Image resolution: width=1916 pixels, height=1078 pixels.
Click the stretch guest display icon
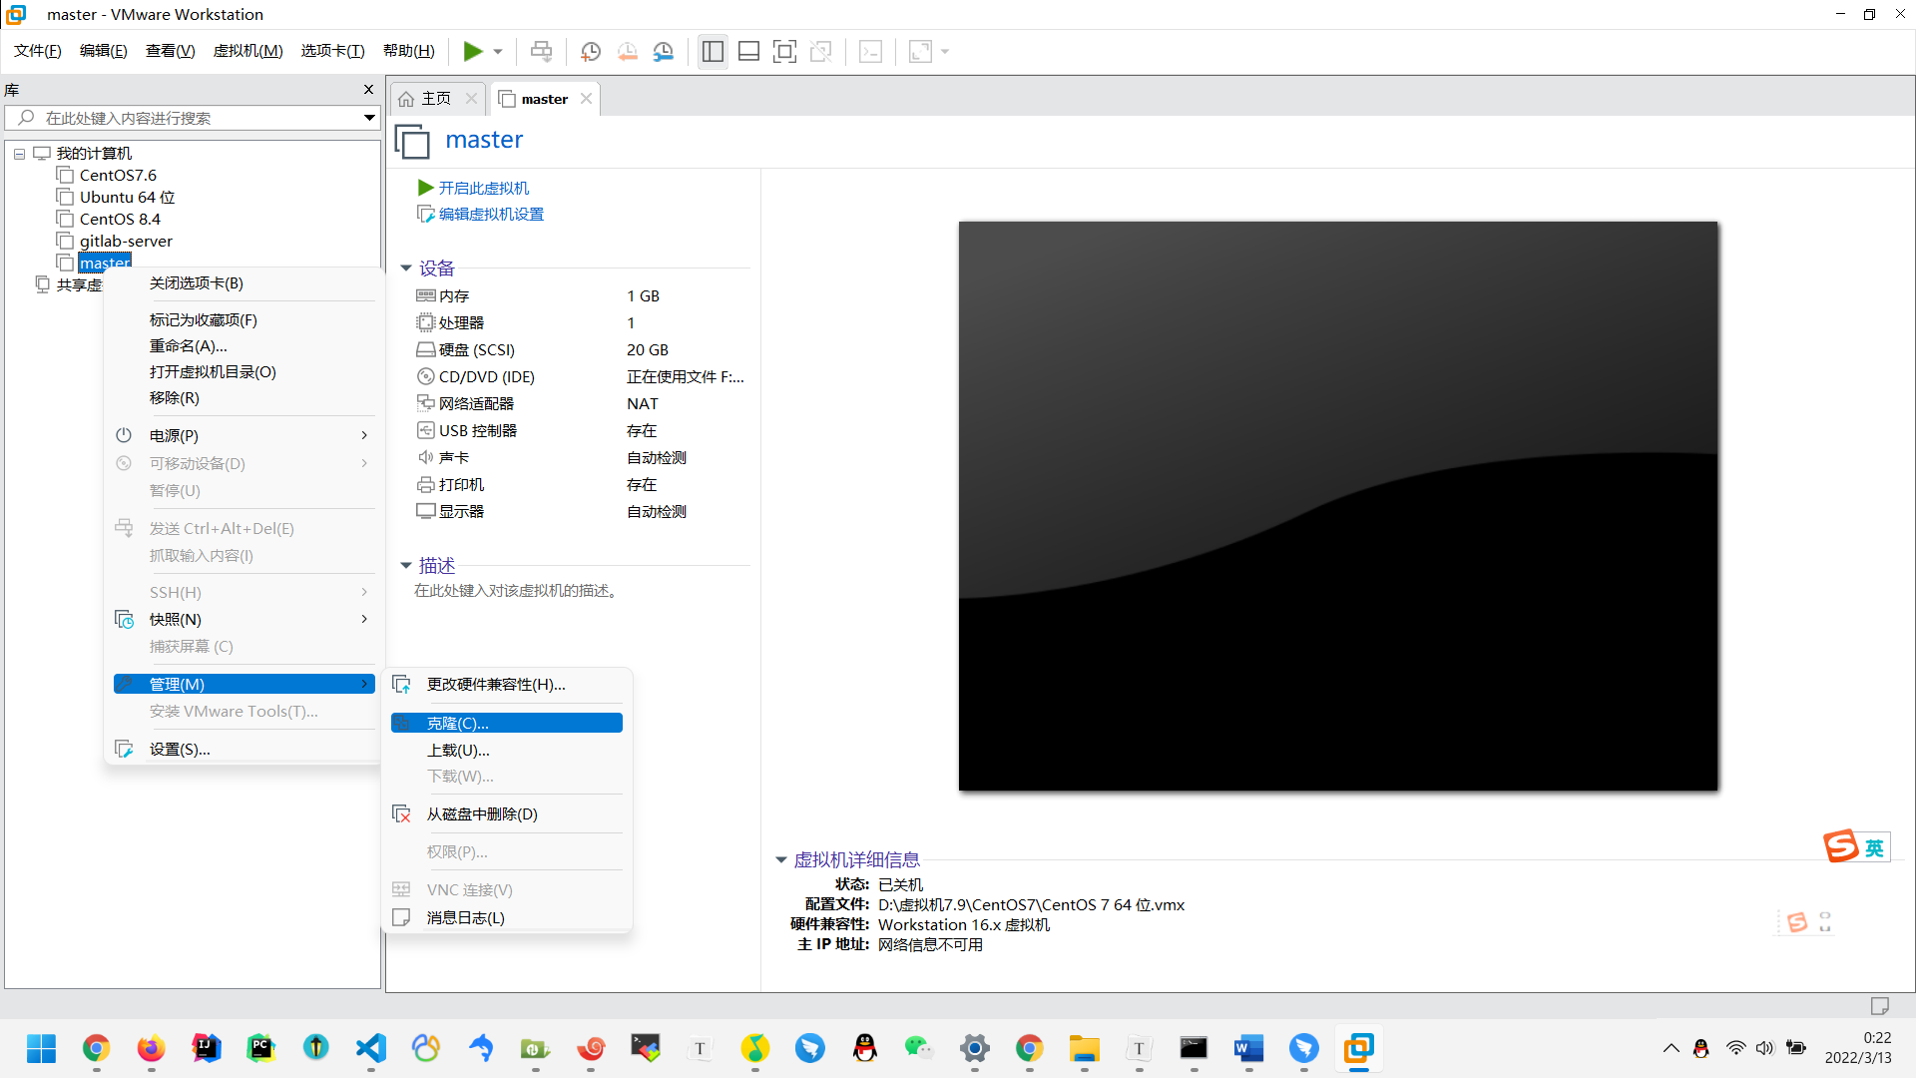[x=920, y=51]
